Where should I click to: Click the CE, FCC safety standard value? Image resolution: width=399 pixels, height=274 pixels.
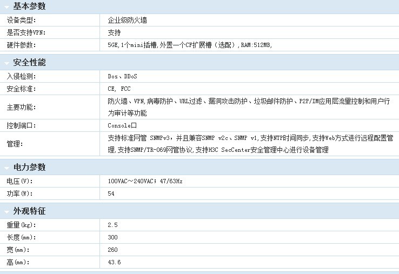pyautogui.click(x=119, y=89)
